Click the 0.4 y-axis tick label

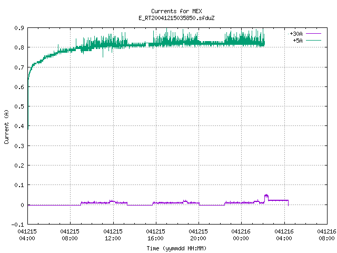19,126
